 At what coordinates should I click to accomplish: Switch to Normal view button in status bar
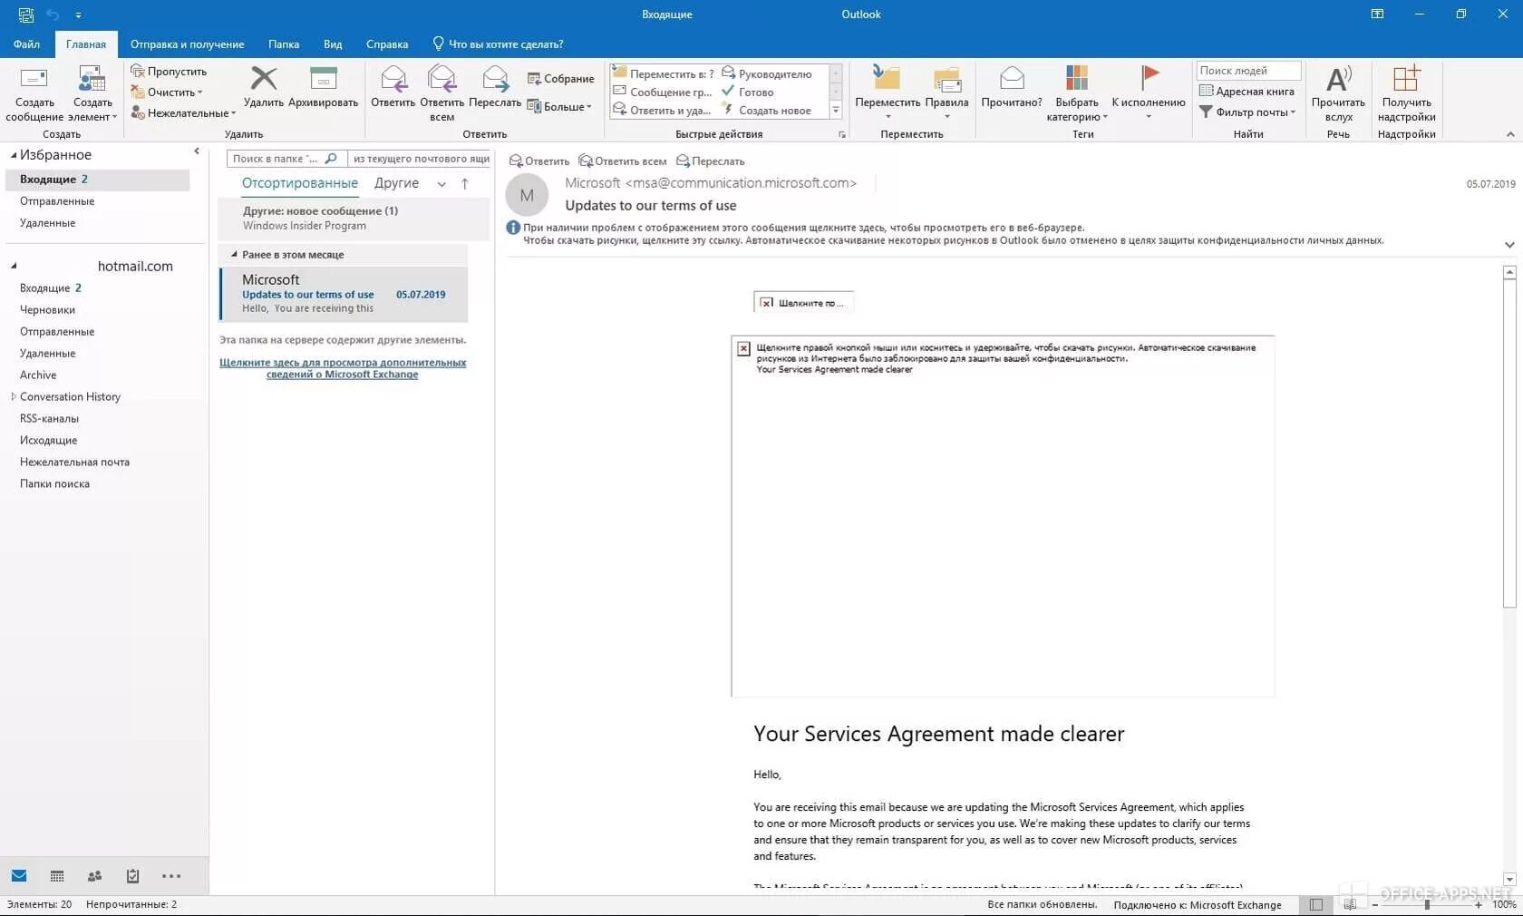(1315, 904)
